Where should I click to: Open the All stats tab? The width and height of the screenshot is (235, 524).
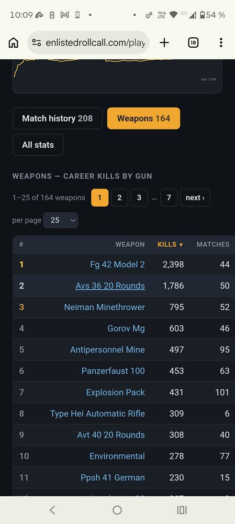[x=38, y=145]
